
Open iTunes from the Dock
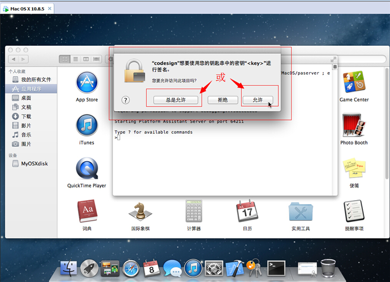(x=193, y=268)
